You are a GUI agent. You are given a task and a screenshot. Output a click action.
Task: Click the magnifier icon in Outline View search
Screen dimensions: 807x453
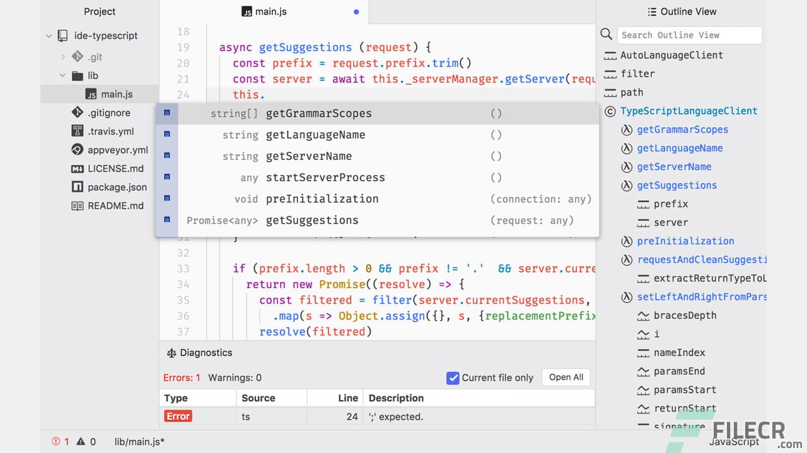[x=606, y=35]
